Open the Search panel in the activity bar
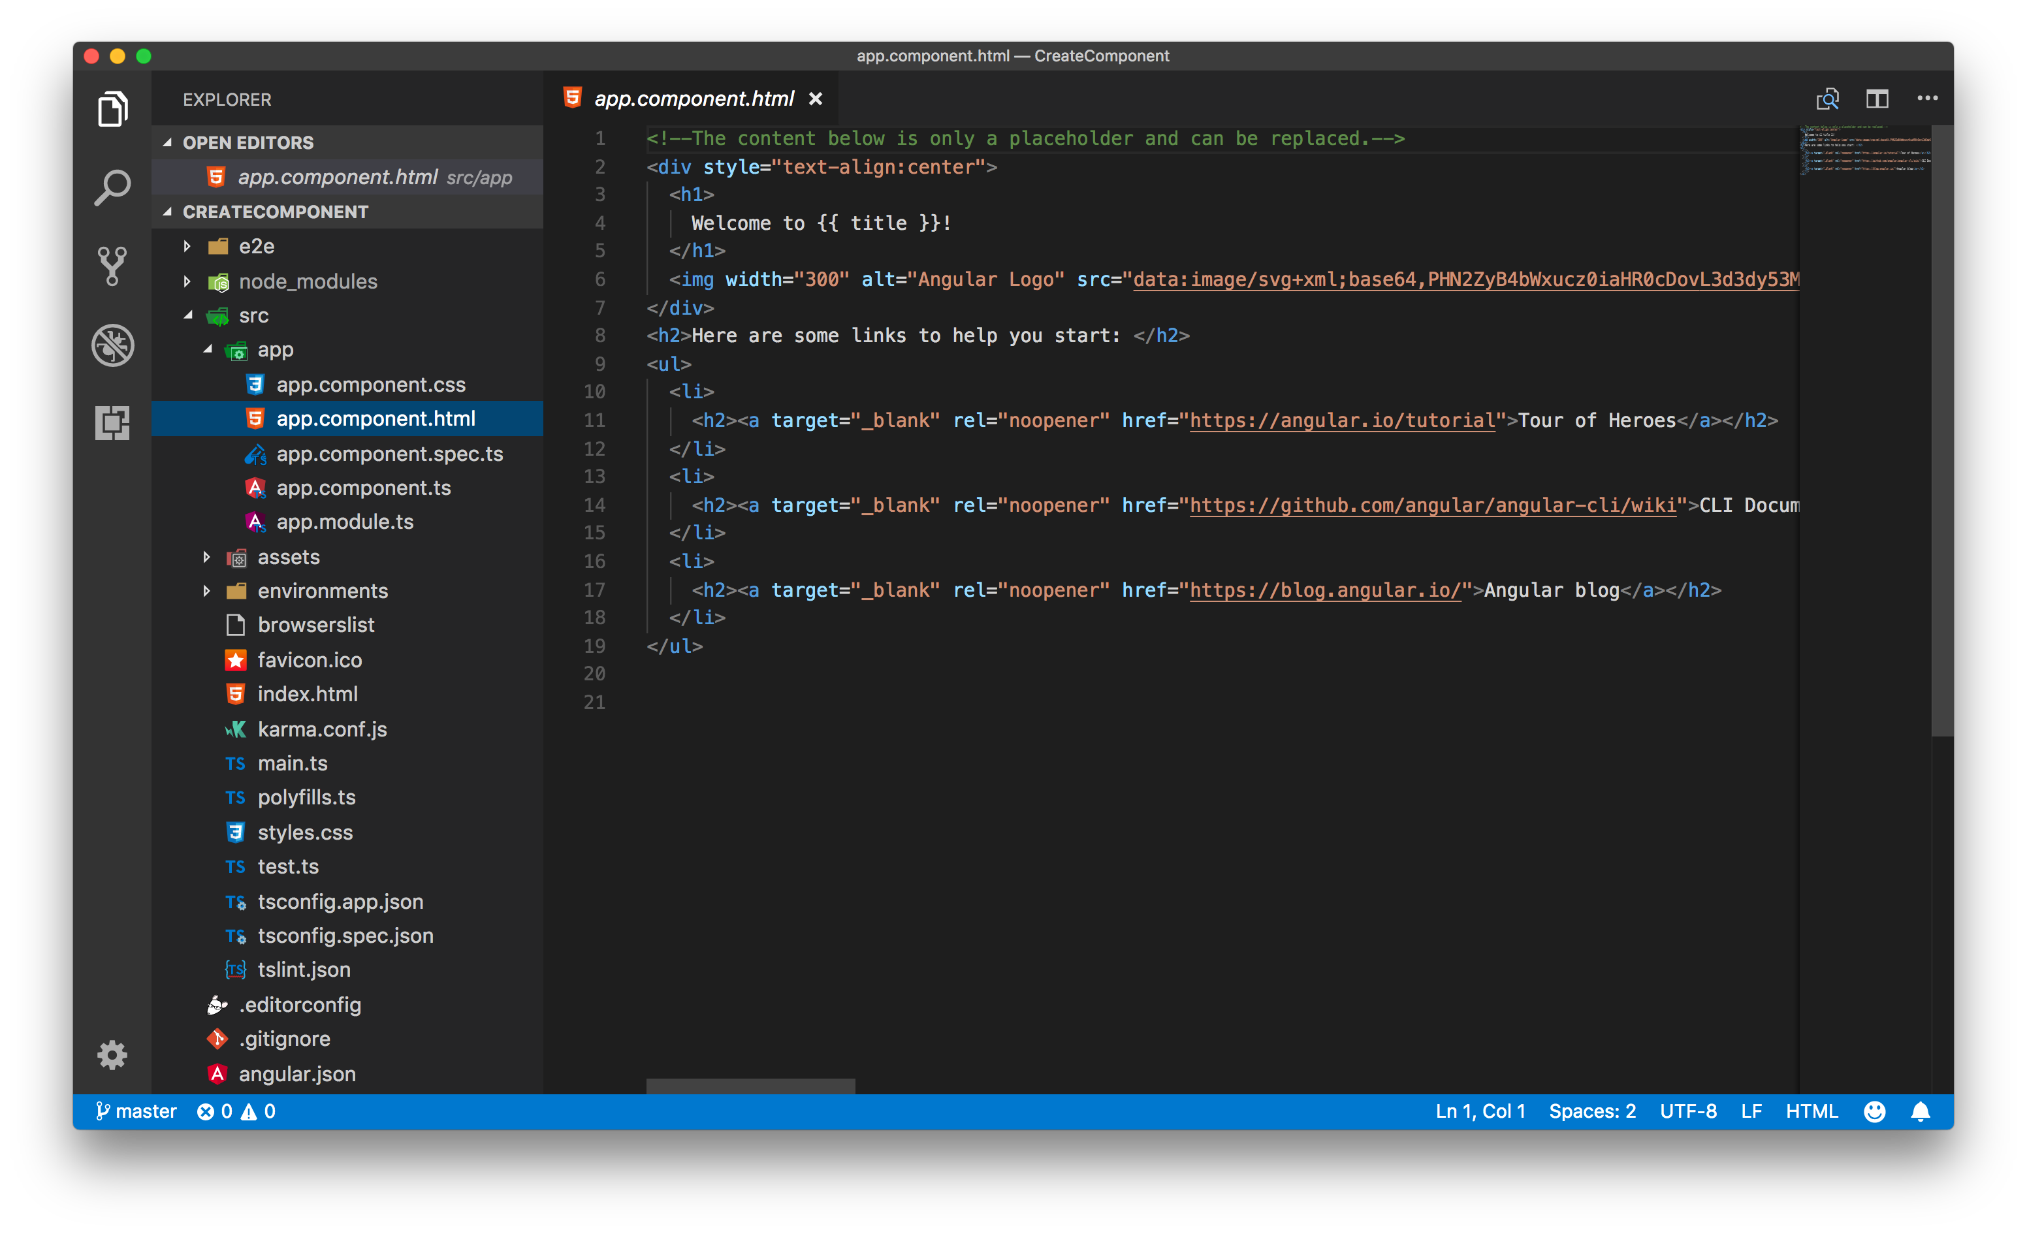 (x=113, y=186)
